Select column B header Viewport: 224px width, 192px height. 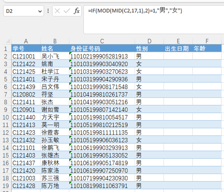pyautogui.click(x=55, y=41)
